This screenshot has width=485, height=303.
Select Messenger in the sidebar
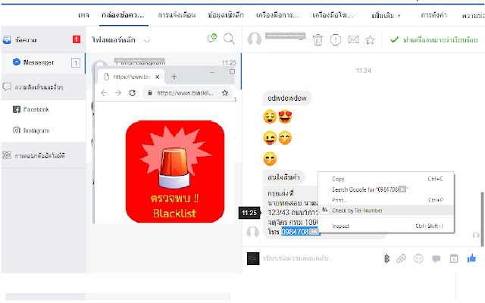pos(42,63)
